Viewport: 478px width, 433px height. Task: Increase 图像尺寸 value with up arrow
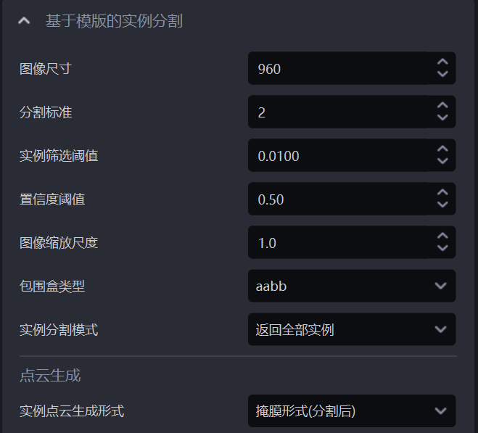[x=442, y=63]
